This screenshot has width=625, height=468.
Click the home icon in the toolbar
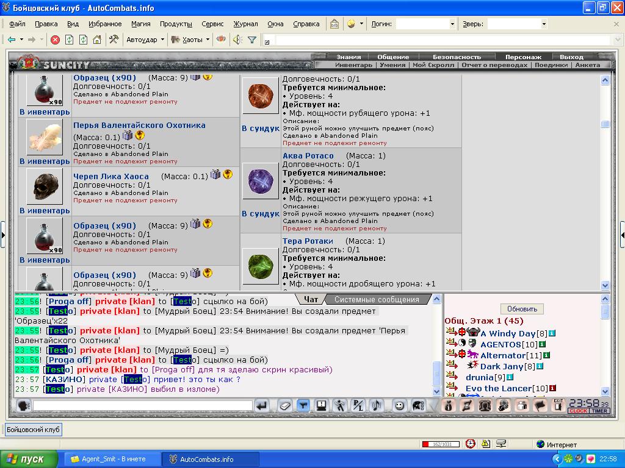coord(97,40)
